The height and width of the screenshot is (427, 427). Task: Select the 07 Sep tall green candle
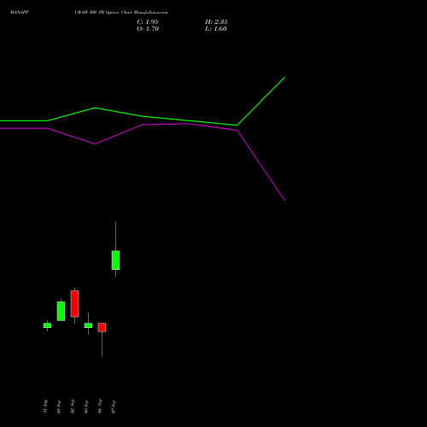[115, 260]
